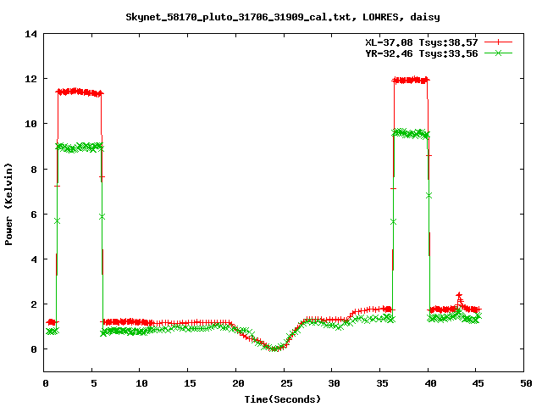Image resolution: width=542 pixels, height=407 pixels.
Task: Click the 25 tick label on x-axis
Action: tap(284, 383)
